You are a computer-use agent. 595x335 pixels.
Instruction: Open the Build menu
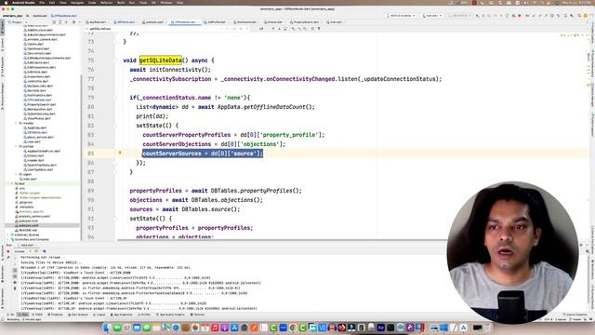[x=121, y=3]
